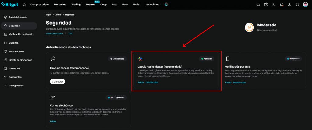
Task: Click the security level shield badge
Action: coord(249,27)
